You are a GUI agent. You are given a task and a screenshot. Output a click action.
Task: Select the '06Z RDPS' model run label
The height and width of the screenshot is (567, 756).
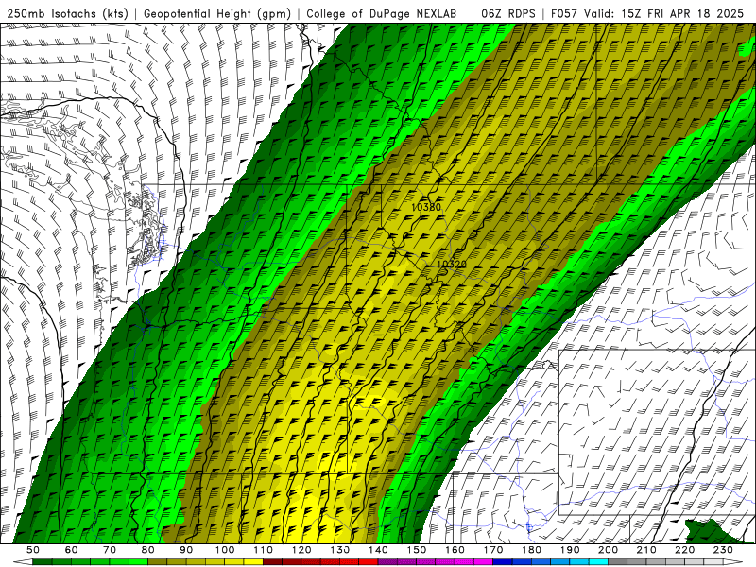point(508,14)
